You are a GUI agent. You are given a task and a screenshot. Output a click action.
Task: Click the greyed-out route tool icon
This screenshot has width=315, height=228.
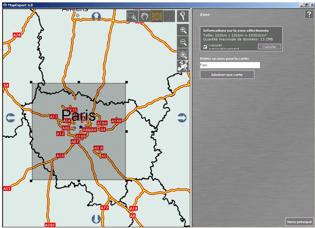tap(169, 16)
